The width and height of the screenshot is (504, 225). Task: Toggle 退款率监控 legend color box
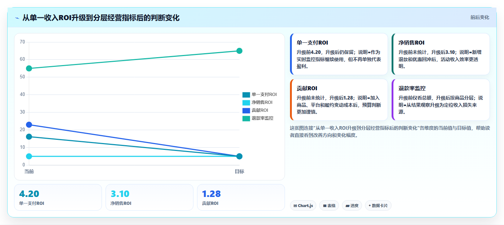246,118
